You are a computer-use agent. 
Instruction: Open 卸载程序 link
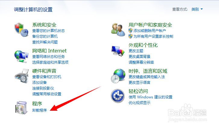coord(39,110)
